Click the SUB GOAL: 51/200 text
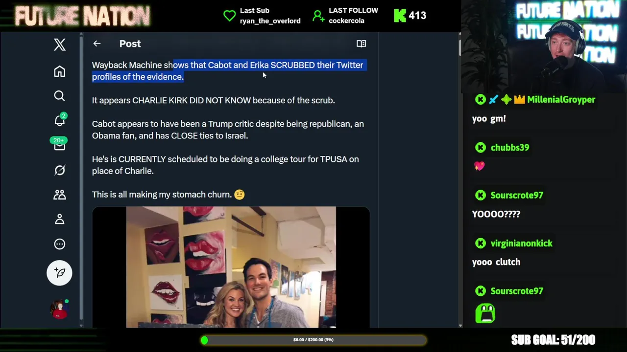The width and height of the screenshot is (627, 352). [553, 340]
